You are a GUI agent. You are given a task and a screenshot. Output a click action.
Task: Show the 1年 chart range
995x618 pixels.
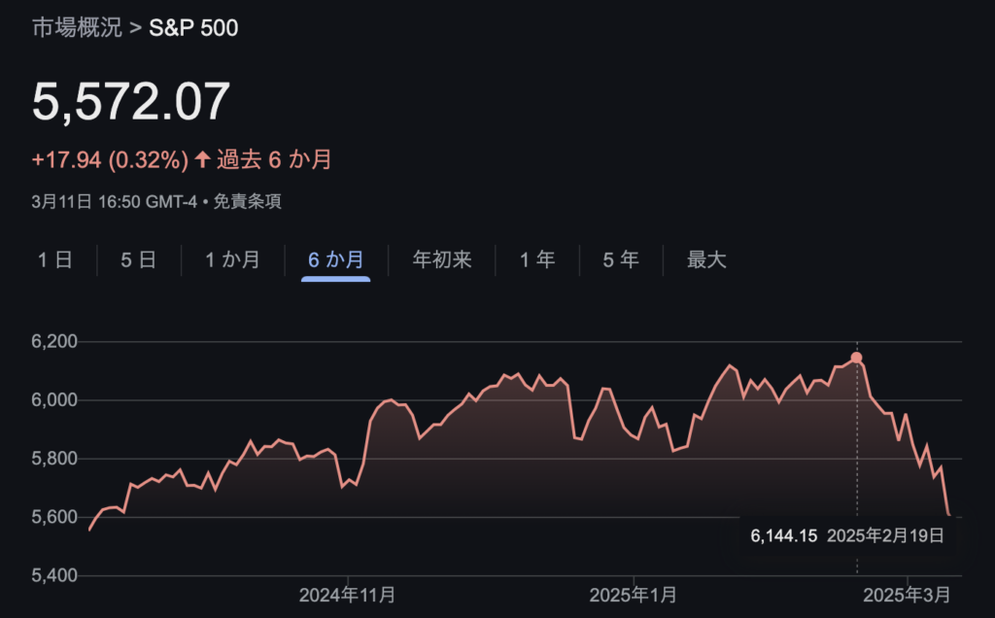pyautogui.click(x=536, y=259)
